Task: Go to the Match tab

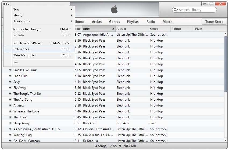Action: (x=167, y=22)
